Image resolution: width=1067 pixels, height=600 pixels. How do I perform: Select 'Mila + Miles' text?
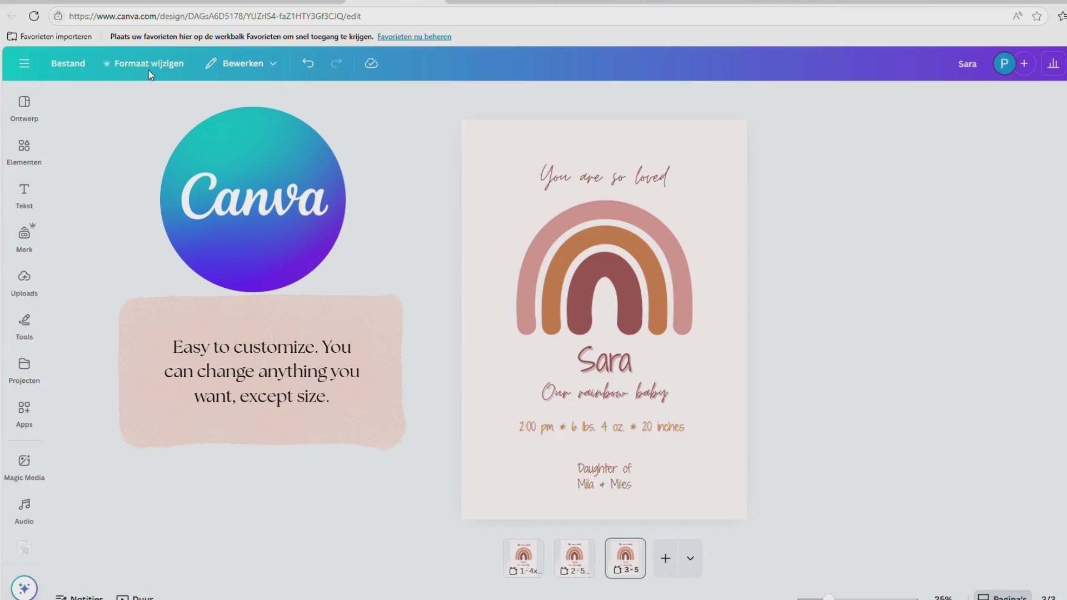coord(604,484)
